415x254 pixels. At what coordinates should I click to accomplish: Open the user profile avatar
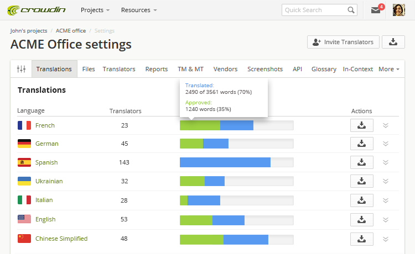point(398,10)
